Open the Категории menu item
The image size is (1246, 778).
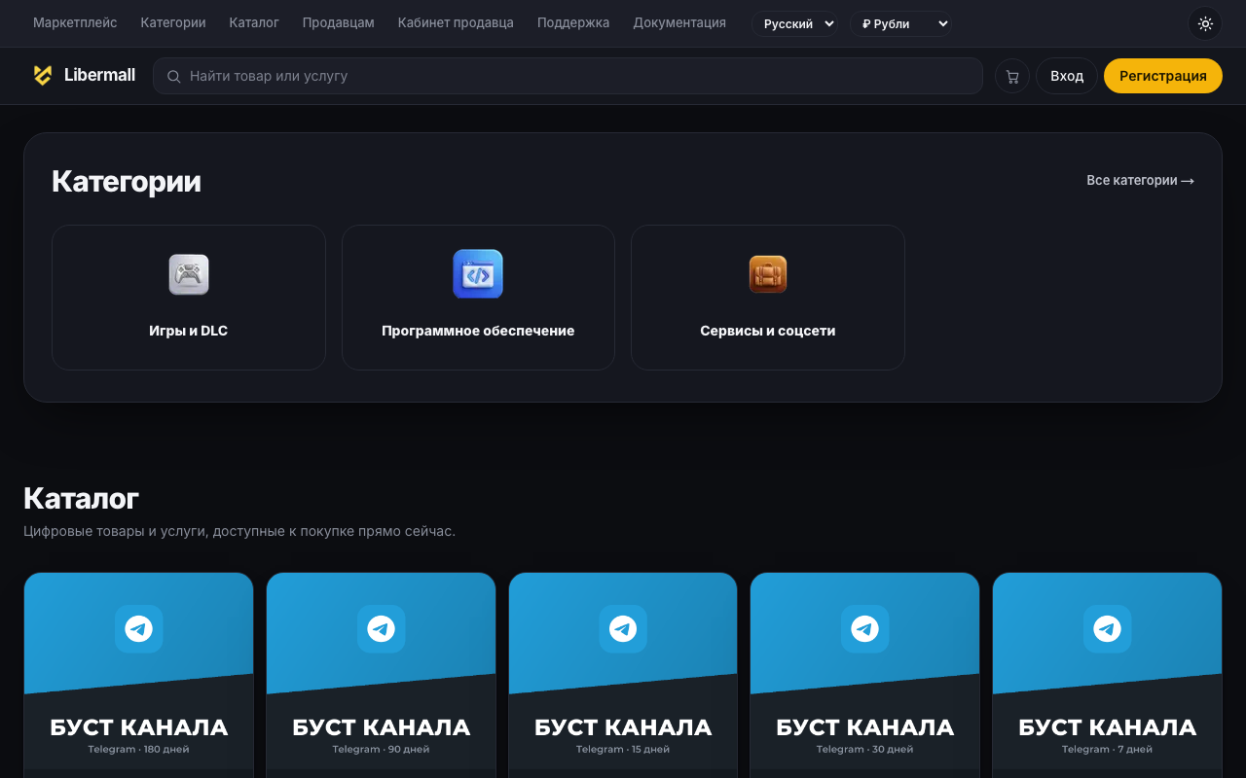(173, 22)
